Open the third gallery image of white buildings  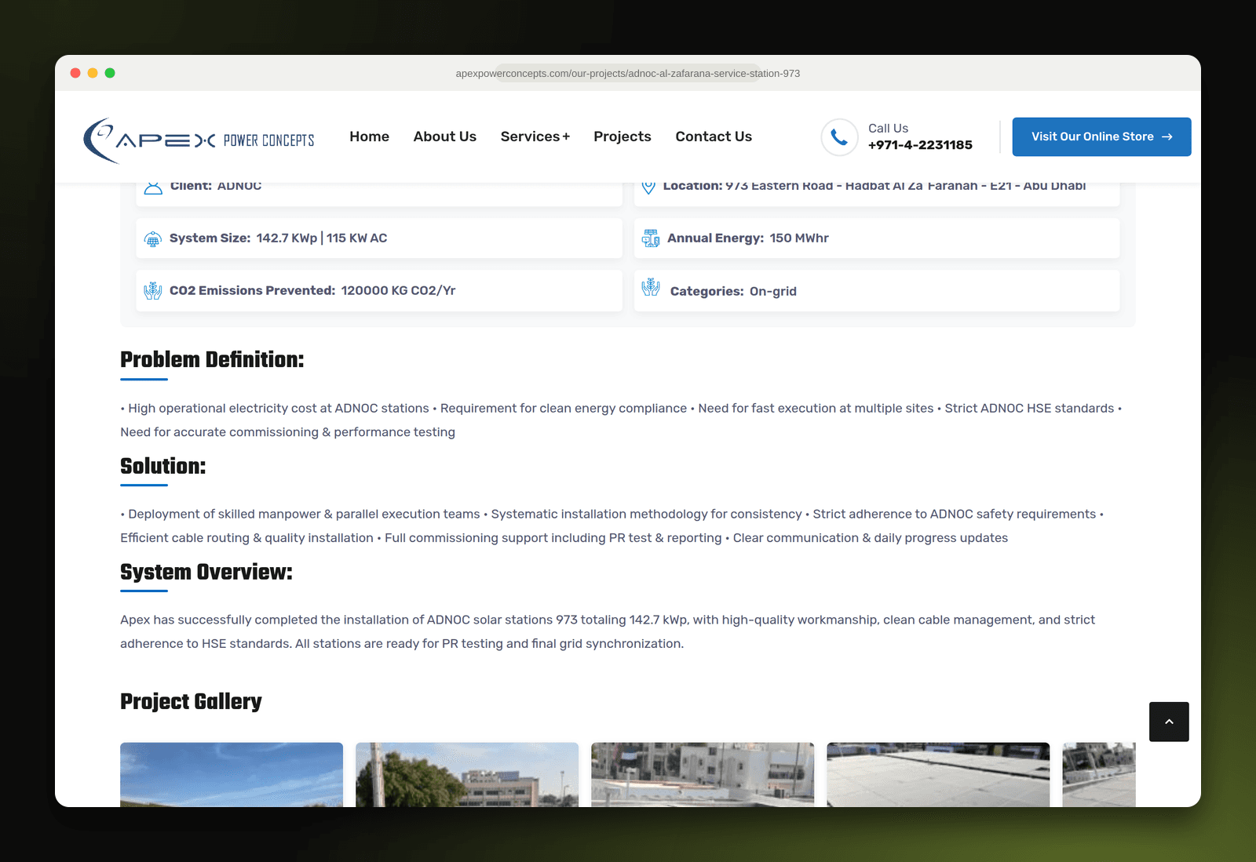[x=703, y=775]
